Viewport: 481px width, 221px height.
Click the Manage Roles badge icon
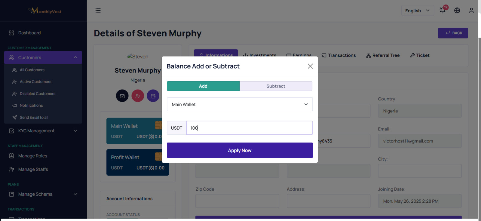point(11,156)
